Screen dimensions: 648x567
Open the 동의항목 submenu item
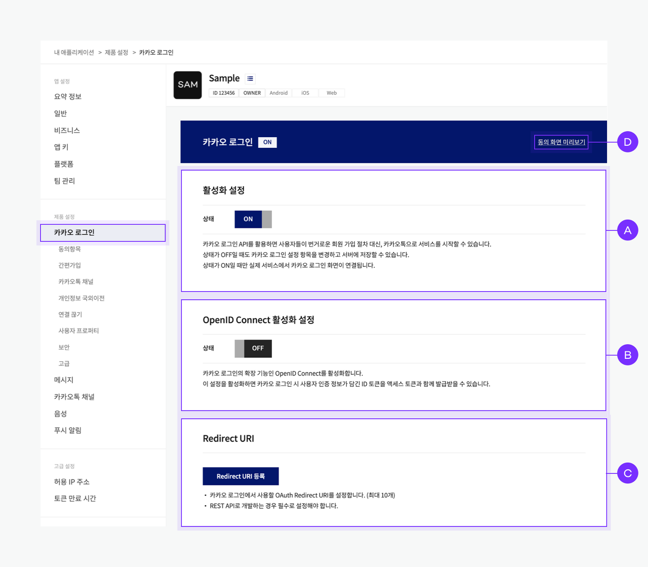point(69,249)
